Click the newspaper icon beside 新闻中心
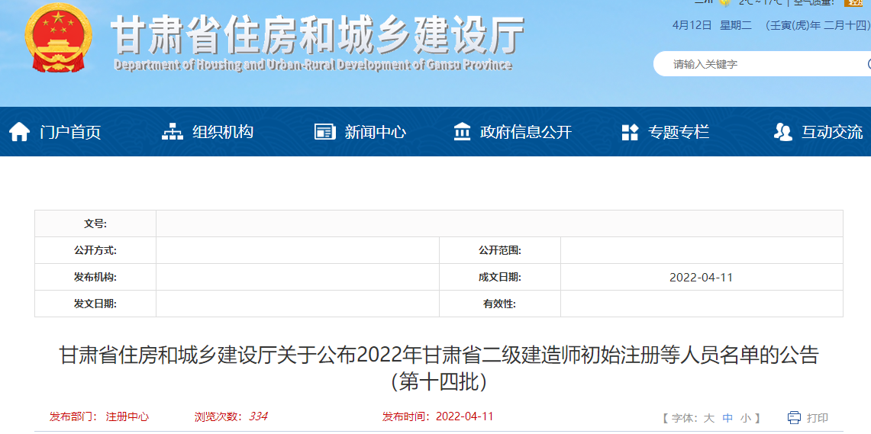Screen dimensions: 871x434 point(324,132)
